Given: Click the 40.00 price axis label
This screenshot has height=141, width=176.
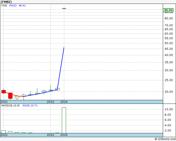Looking at the screenshot, I should [x=169, y=55].
